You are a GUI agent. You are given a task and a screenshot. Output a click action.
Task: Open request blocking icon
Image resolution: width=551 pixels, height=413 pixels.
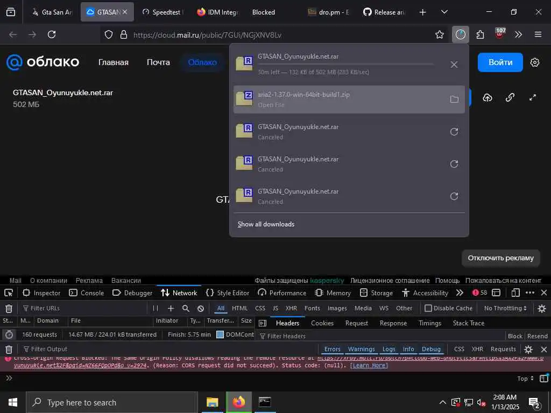point(201,308)
